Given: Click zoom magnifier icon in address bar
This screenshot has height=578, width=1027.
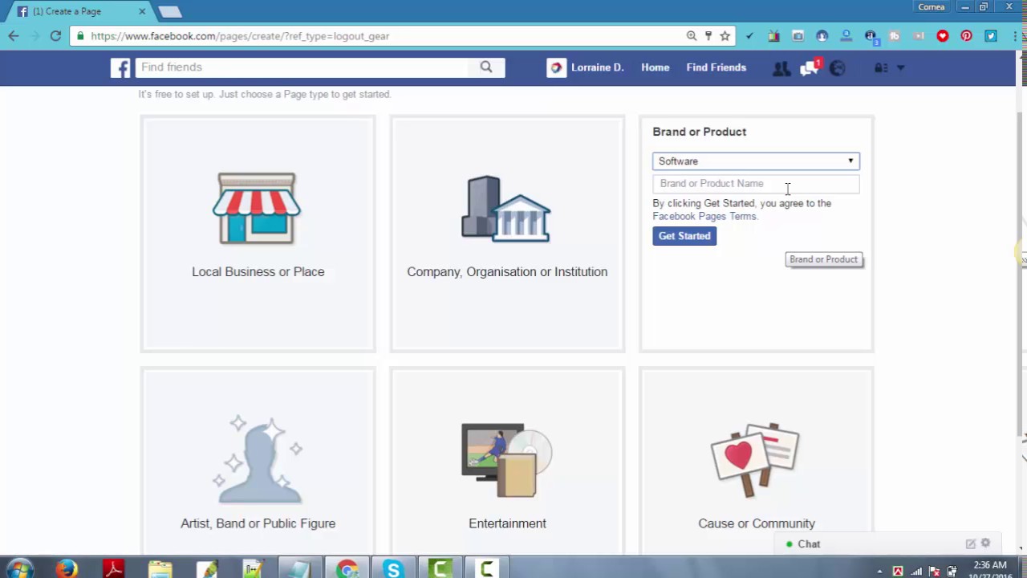Looking at the screenshot, I should (x=691, y=36).
